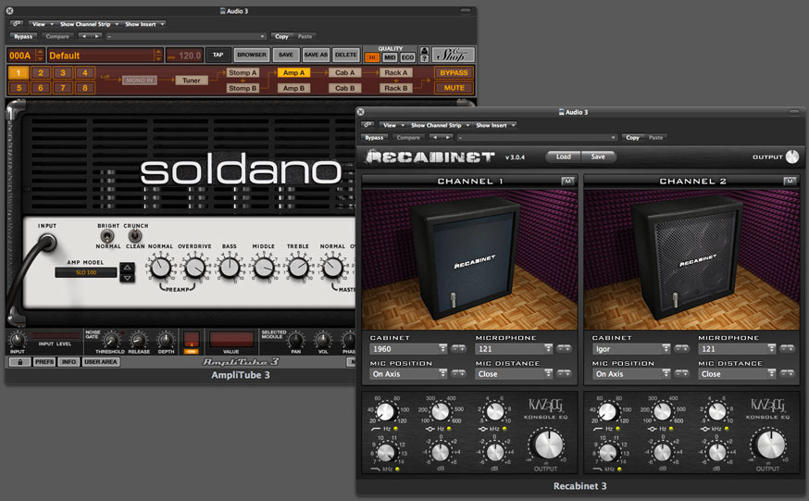
Task: Flip the Crunch/Clean switch on amp
Action: [x=134, y=236]
